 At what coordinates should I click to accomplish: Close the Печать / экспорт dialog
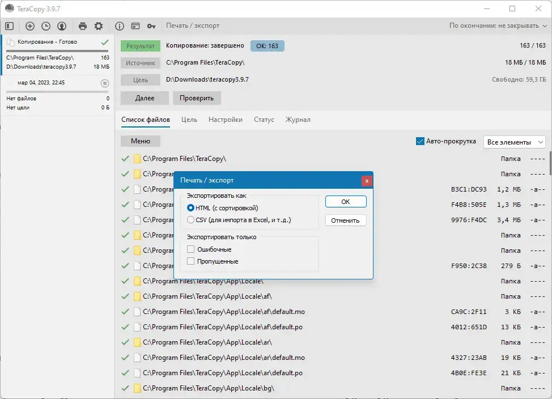pyautogui.click(x=367, y=181)
